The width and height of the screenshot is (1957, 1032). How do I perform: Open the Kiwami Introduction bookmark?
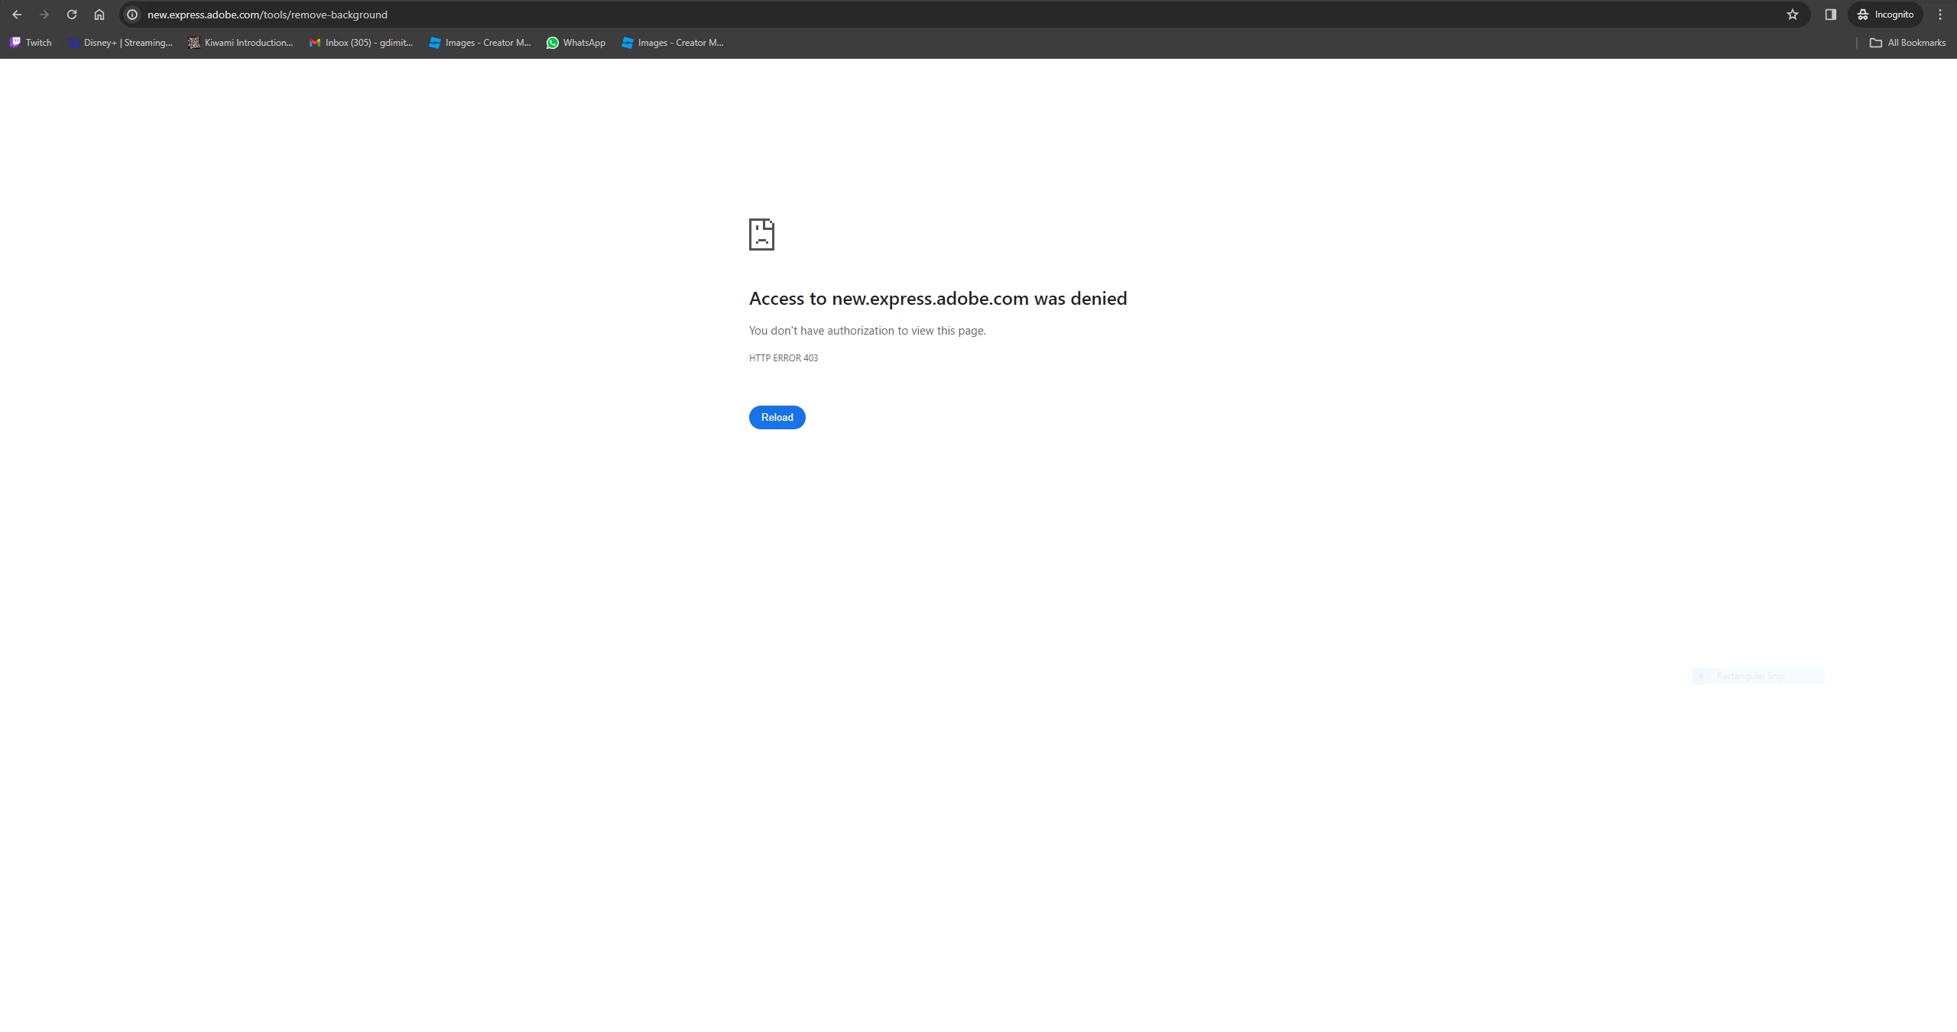tap(241, 43)
